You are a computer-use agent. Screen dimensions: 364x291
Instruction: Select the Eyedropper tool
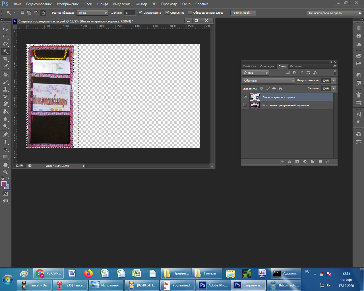point(5,66)
